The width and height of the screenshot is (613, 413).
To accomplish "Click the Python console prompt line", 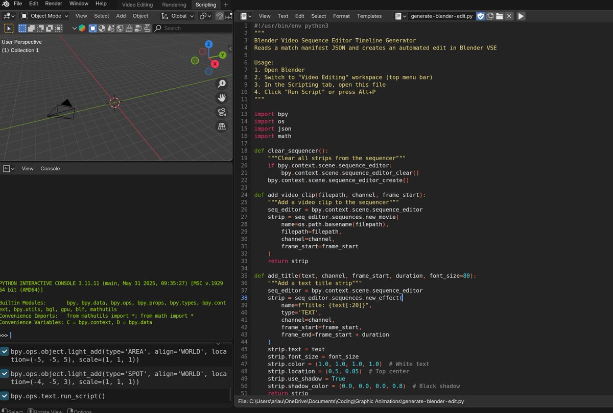I will tap(116, 335).
